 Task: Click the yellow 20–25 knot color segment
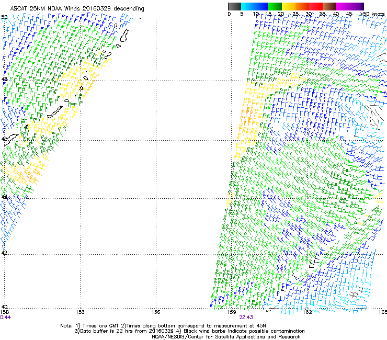pos(289,6)
